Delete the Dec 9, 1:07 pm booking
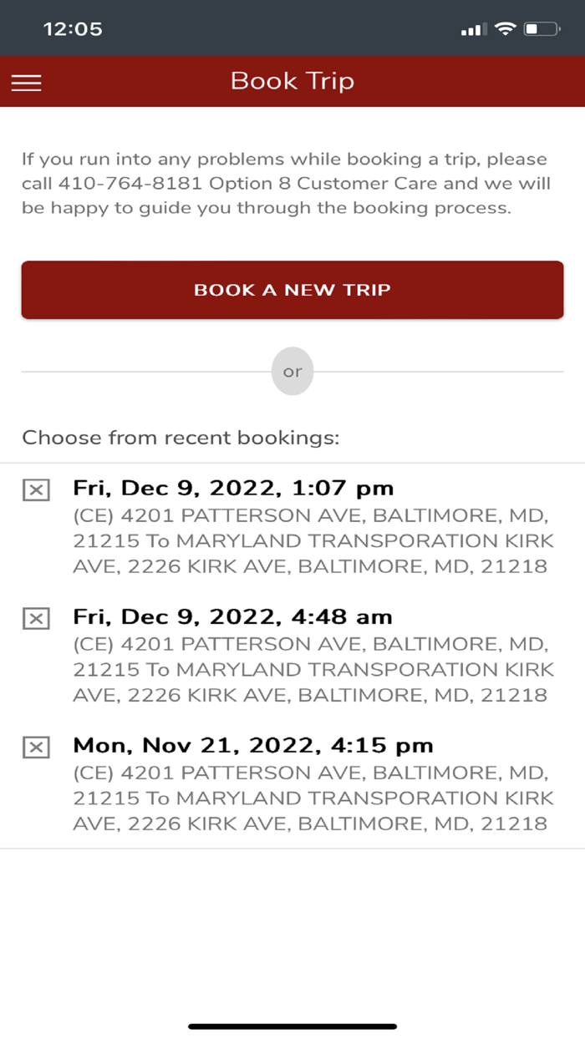The height and width of the screenshot is (1039, 585). pos(36,489)
